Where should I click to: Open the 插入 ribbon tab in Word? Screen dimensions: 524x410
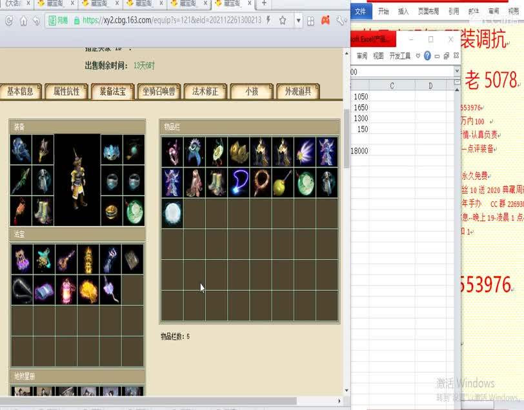pyautogui.click(x=403, y=12)
